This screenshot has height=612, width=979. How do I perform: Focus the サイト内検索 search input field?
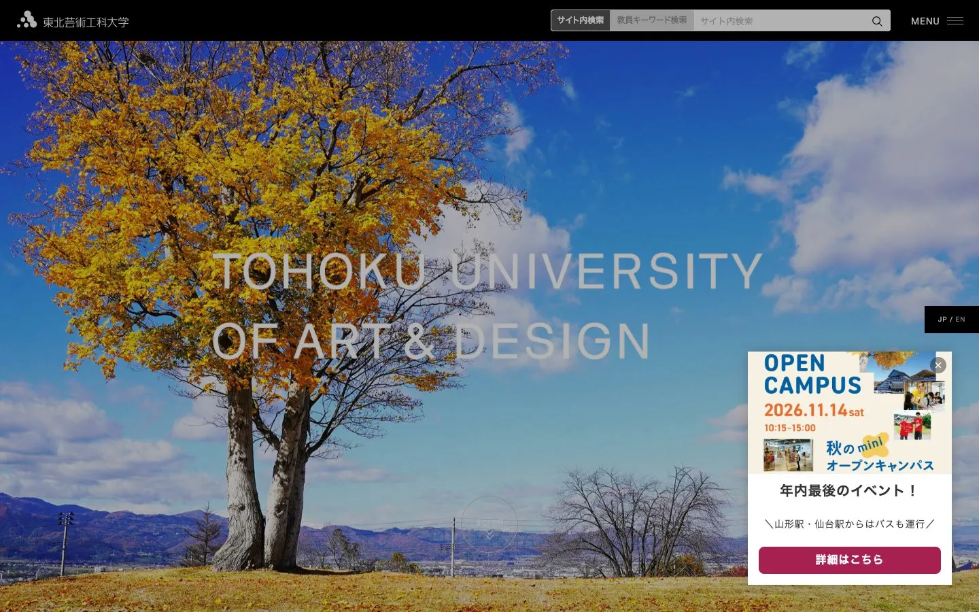coord(779,20)
